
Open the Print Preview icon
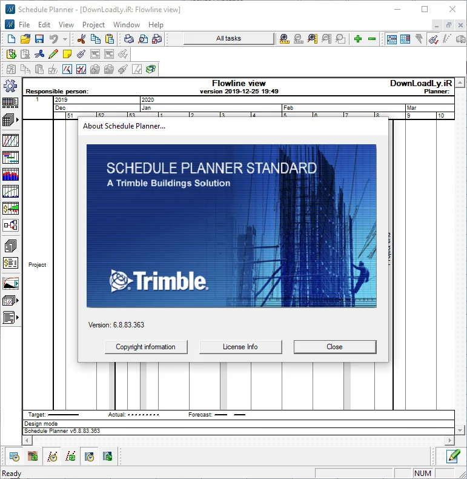(x=143, y=39)
